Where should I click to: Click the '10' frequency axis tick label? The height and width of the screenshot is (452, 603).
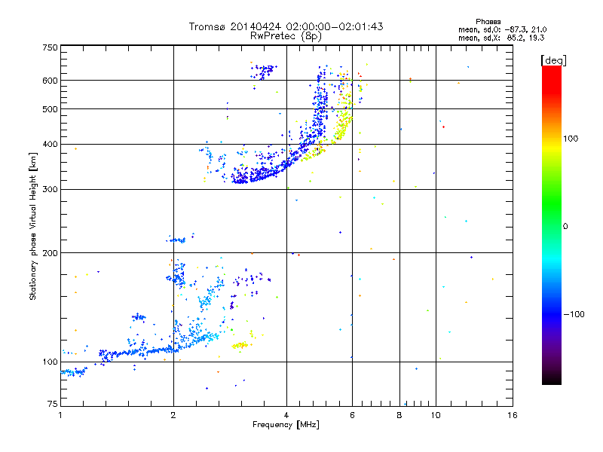coord(436,415)
